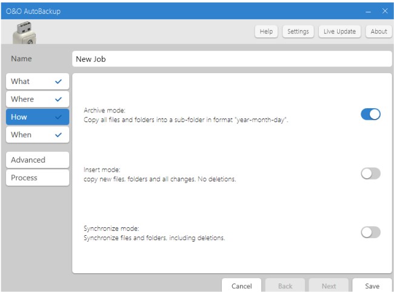Screen dimensions: 394x292
Task: Click the "Archive mode:" label
Action: tap(104, 110)
